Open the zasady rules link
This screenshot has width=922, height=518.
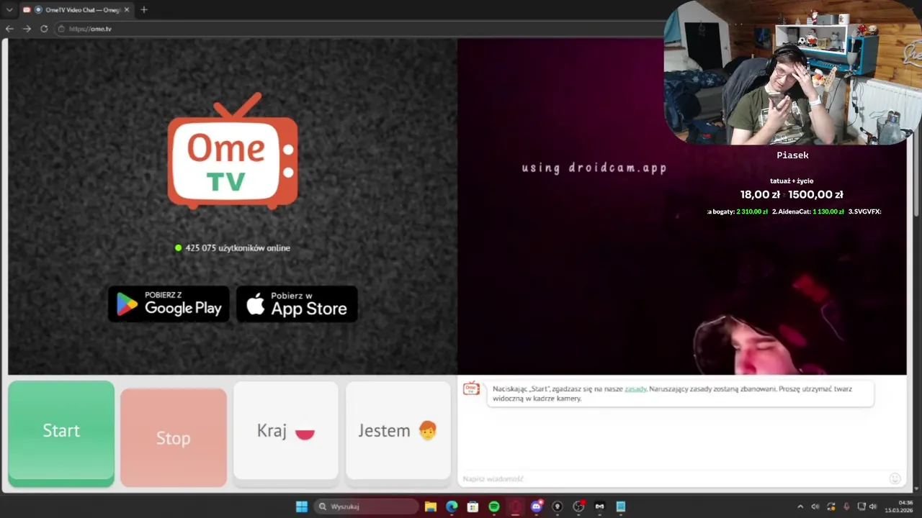pyautogui.click(x=635, y=388)
